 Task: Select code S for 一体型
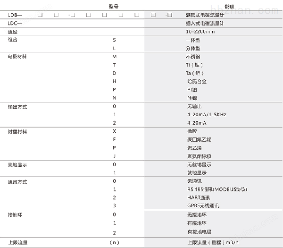coord(114,40)
